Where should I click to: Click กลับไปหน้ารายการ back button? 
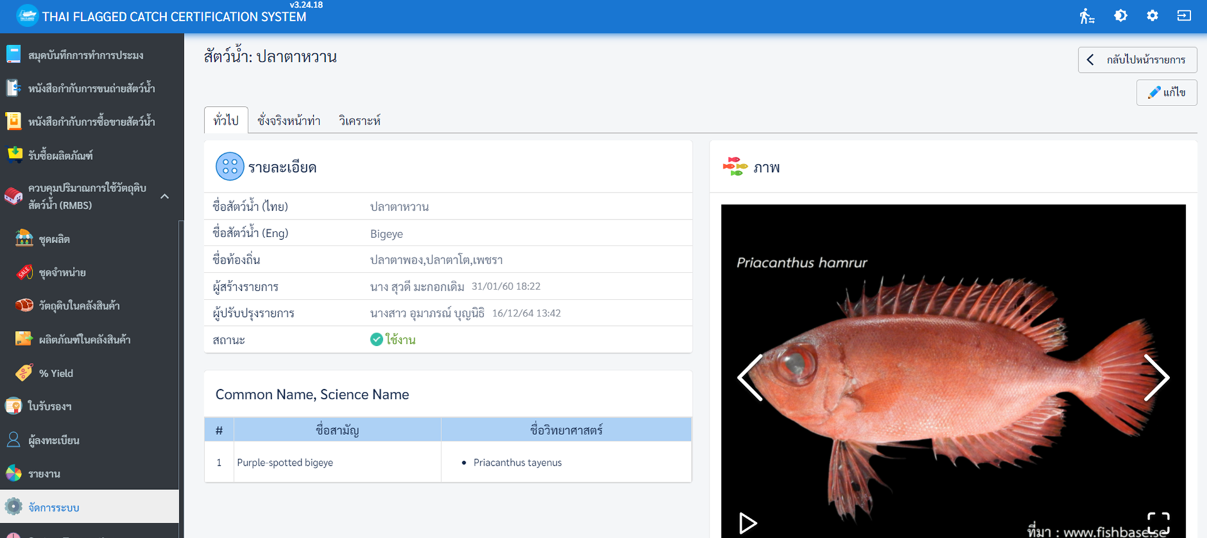pyautogui.click(x=1137, y=60)
